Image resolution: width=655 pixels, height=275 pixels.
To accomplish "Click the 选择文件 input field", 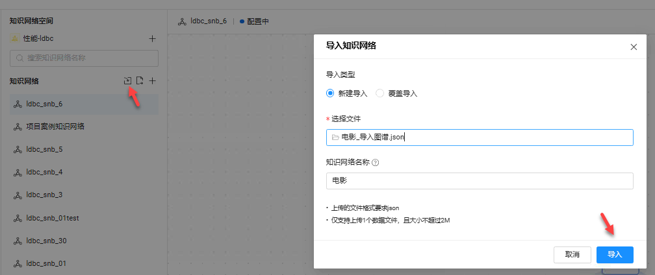I will pos(480,137).
